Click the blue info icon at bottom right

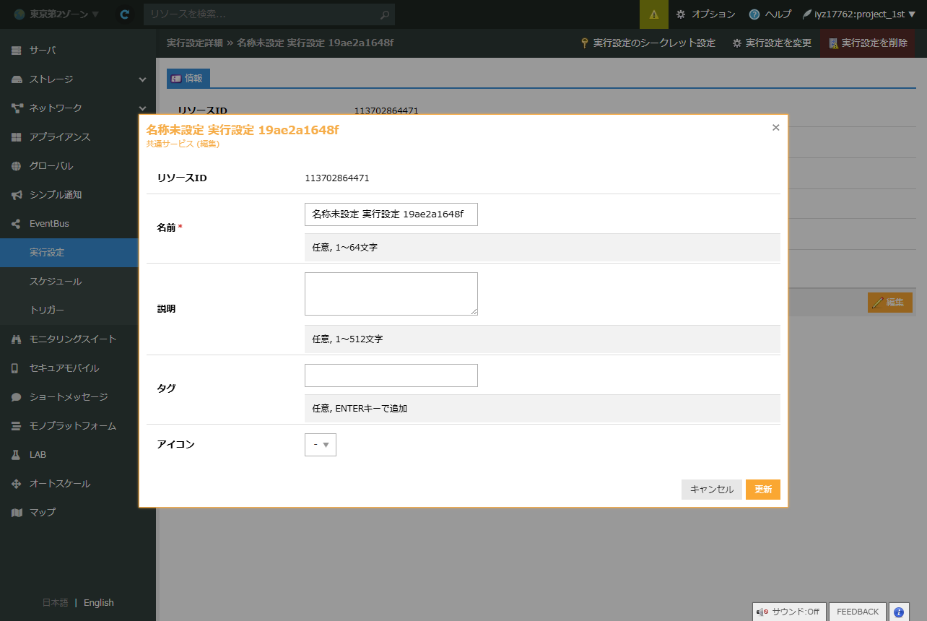coord(899,612)
